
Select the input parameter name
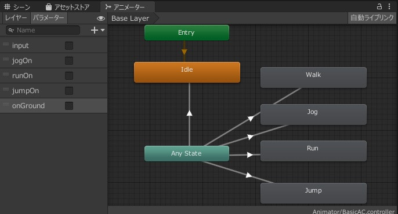20,46
